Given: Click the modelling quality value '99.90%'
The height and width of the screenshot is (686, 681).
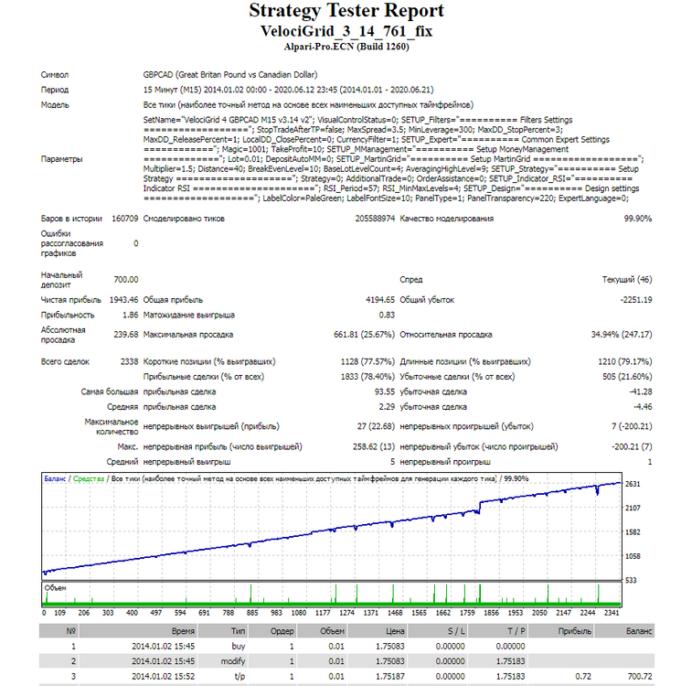Looking at the screenshot, I should point(638,219).
